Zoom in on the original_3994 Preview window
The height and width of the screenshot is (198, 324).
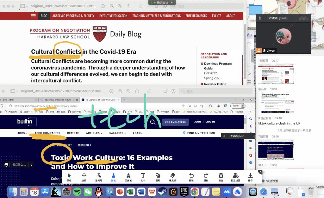click(128, 91)
